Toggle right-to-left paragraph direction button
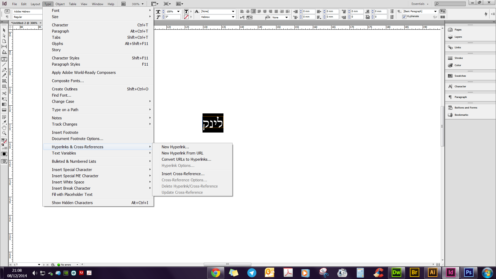Screen dimensions: 496x279 (249, 18)
